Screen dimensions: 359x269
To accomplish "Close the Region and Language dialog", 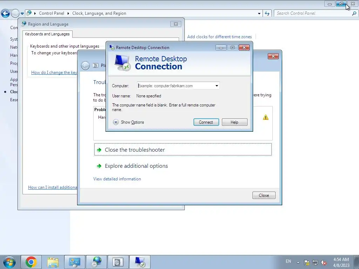I will pyautogui.click(x=176, y=24).
